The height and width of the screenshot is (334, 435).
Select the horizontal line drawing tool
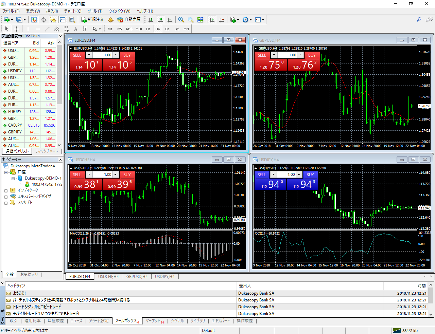[38, 29]
